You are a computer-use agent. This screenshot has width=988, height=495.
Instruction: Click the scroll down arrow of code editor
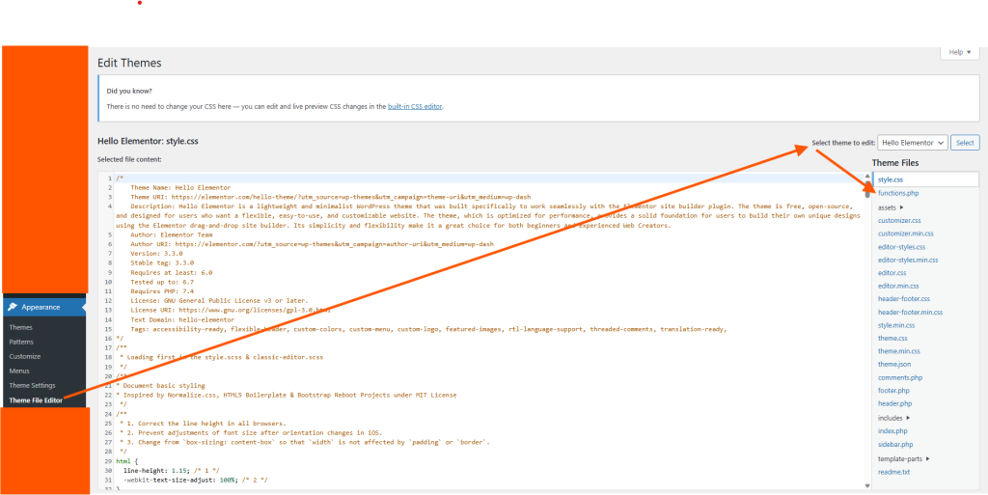click(867, 485)
